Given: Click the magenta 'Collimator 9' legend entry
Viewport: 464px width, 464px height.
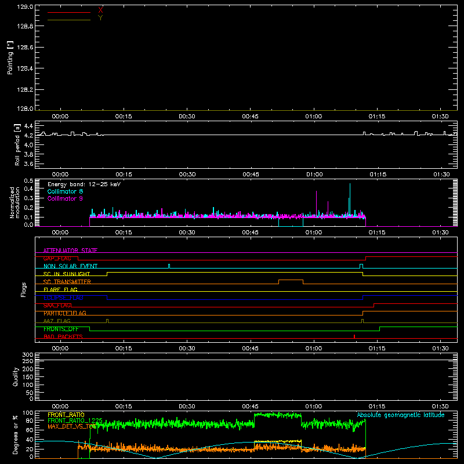Looking at the screenshot, I should 65,198.
